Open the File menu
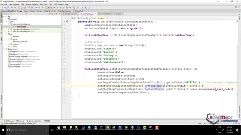Screen dimensions: 241x135 2,4
